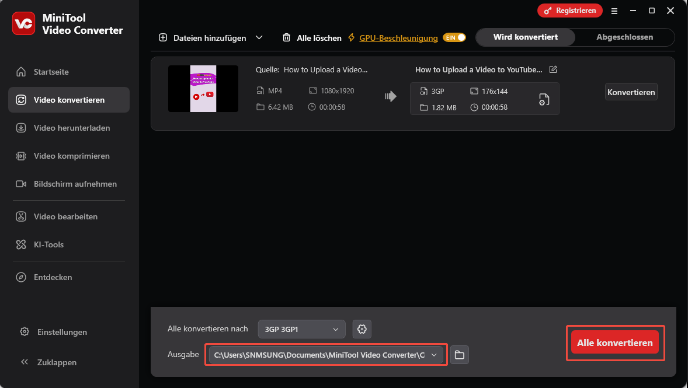Screen dimensions: 688x388
Task: Collapse sidebar with Zuklappen
Action: 49,362
